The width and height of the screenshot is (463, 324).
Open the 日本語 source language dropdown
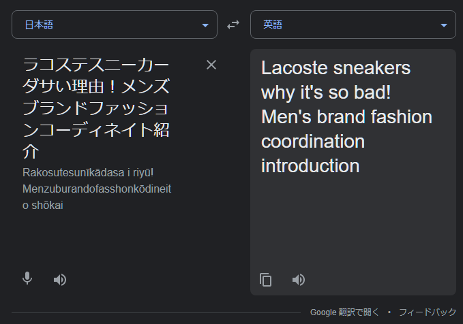point(115,25)
